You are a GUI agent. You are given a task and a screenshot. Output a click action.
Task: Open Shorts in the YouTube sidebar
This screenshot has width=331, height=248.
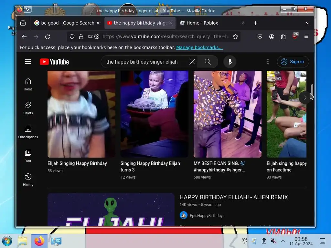[x=28, y=108]
